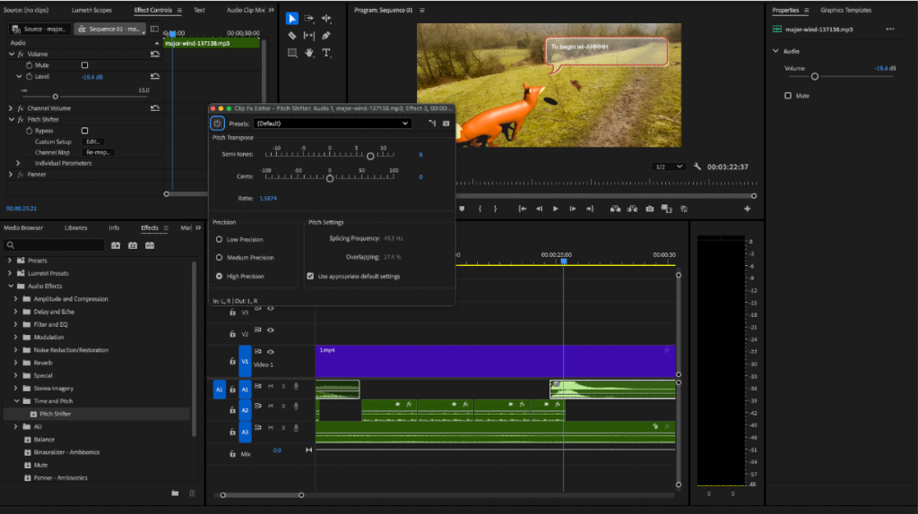Click the Semi-tones slider handle
This screenshot has width=918, height=514.
point(370,155)
